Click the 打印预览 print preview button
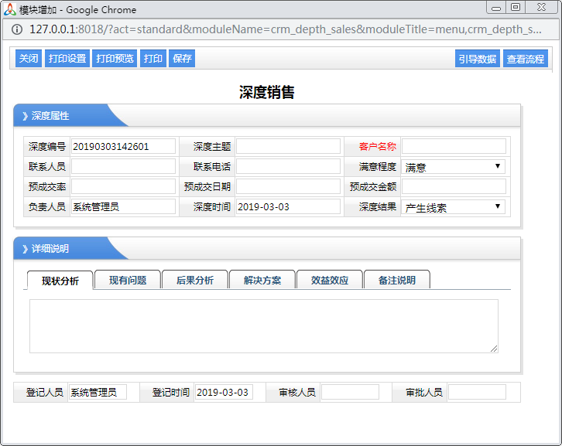Image resolution: width=562 pixels, height=446 pixels. [115, 59]
